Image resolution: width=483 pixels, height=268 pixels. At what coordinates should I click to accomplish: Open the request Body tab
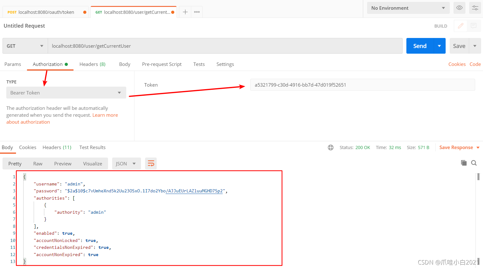[125, 64]
